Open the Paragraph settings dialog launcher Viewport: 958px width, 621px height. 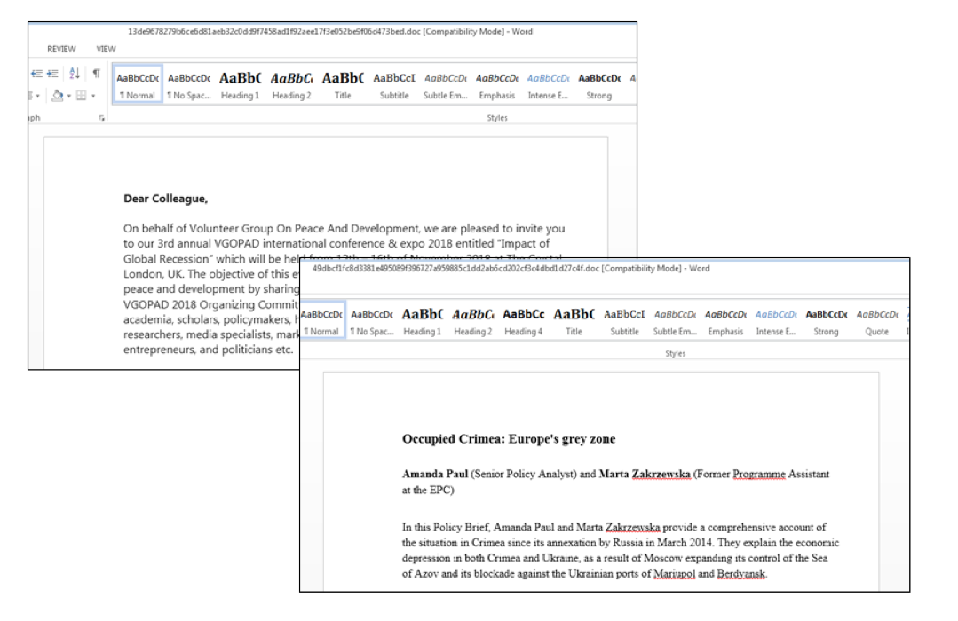pos(100,117)
